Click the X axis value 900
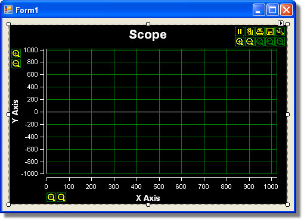The width and height of the screenshot is (304, 221). (x=249, y=187)
